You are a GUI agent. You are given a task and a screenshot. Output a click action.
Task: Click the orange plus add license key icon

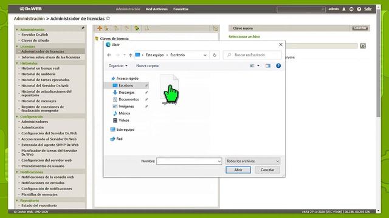(100, 28)
